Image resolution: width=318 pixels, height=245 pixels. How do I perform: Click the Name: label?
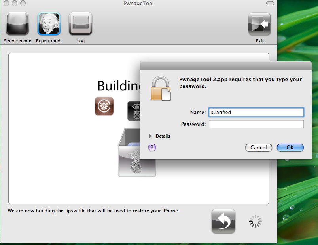(x=198, y=113)
